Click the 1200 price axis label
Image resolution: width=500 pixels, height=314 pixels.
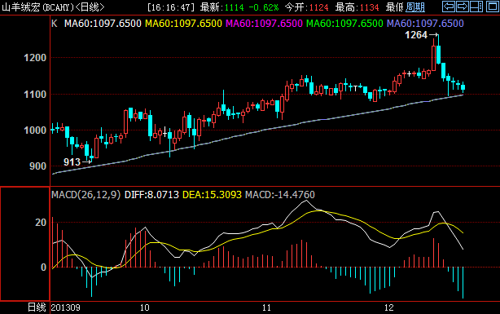(35, 58)
